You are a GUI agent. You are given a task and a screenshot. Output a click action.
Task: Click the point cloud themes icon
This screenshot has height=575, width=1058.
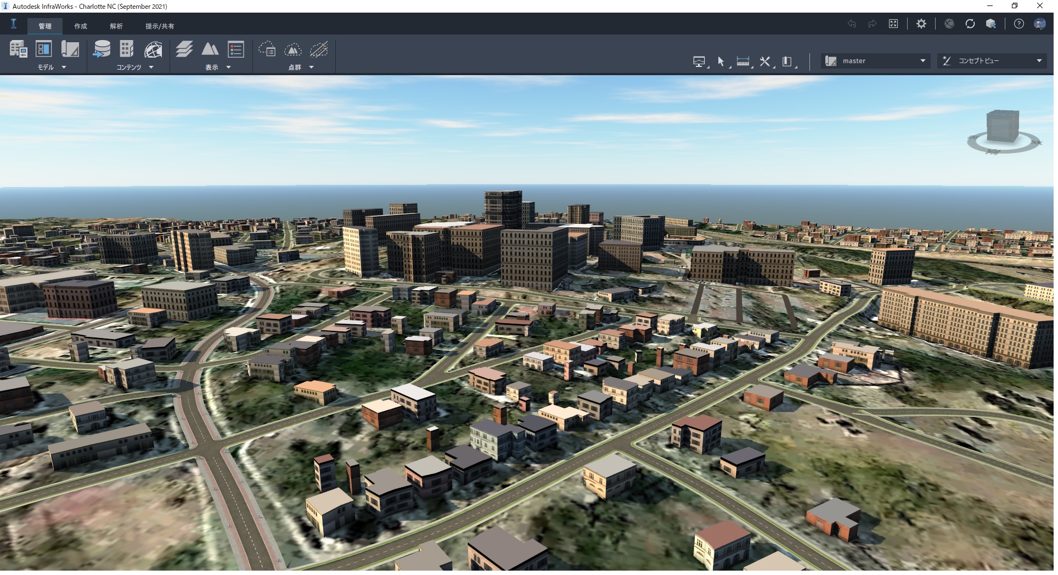(x=267, y=49)
